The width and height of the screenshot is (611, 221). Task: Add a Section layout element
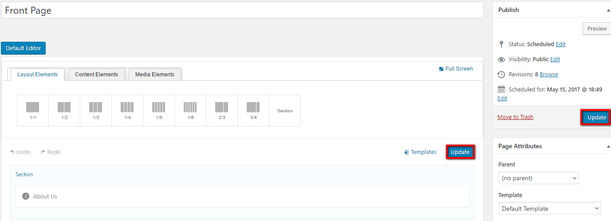click(x=285, y=110)
